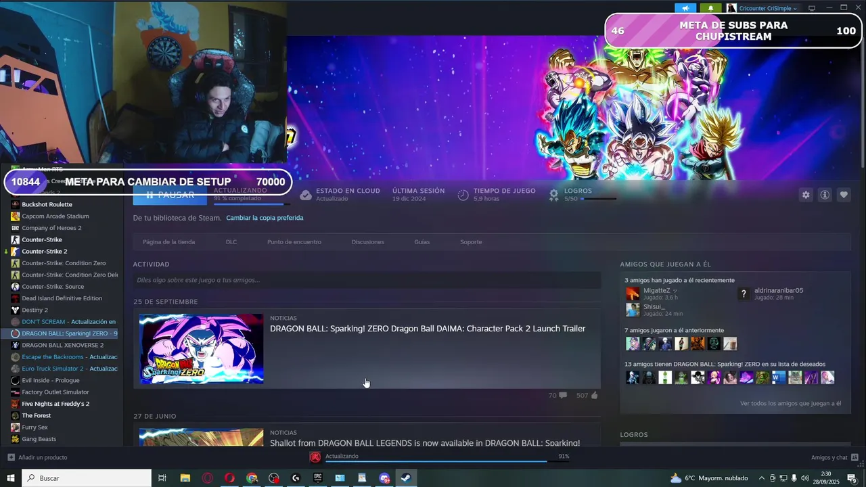Open aldrinaranibar05 question-mark avatar
The width and height of the screenshot is (866, 487).
tap(744, 294)
